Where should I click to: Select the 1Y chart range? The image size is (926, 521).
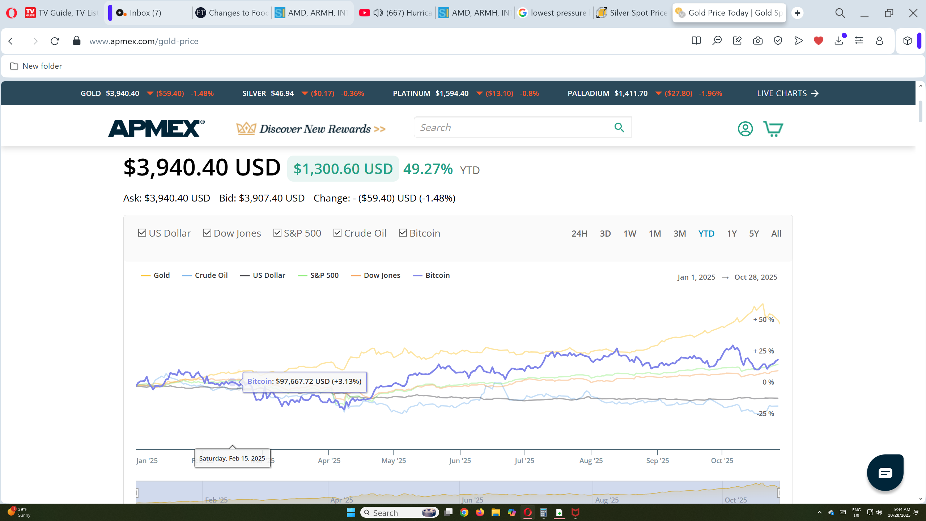(731, 234)
